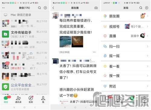Switch to 通讯录 tab in the left screen

pos(18,100)
